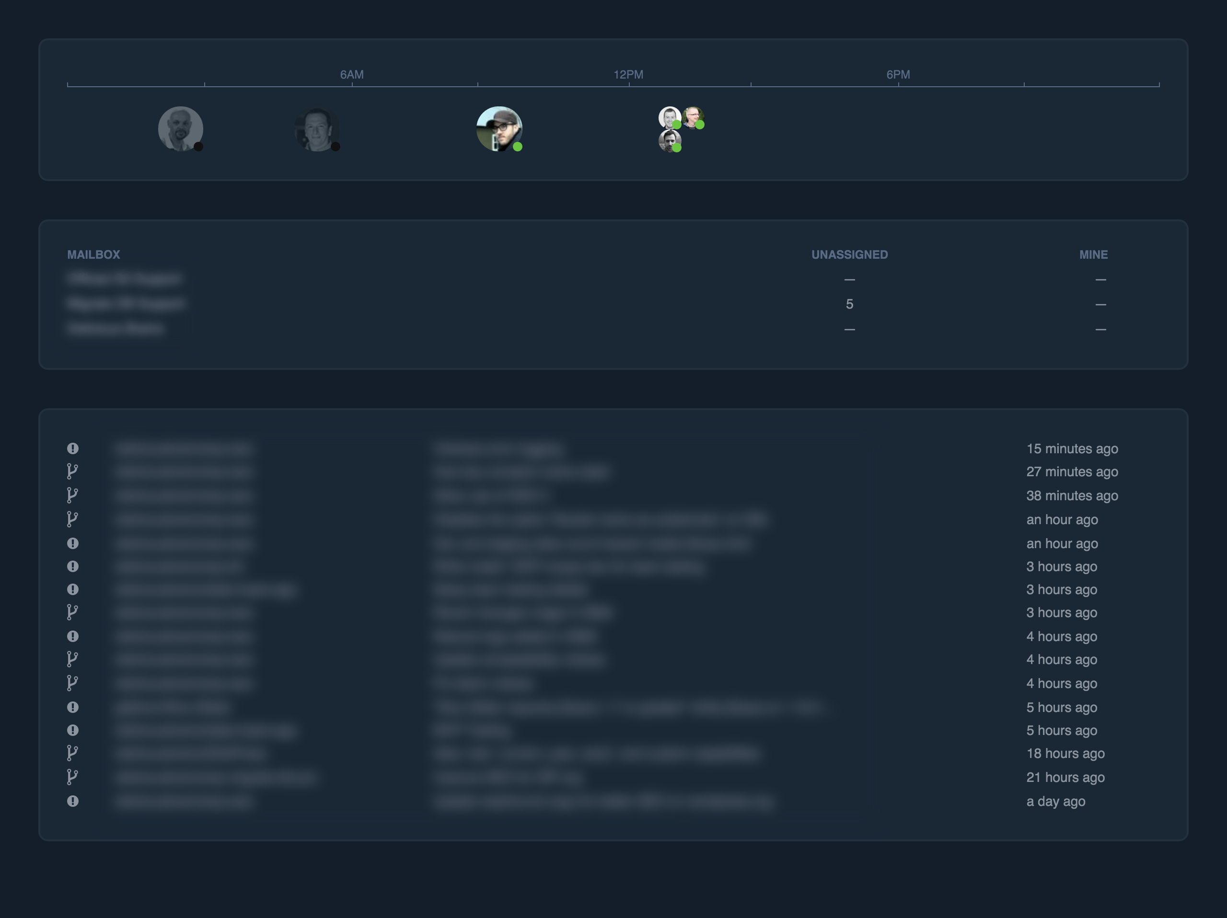Click the info icon on fifth activity row

72,542
